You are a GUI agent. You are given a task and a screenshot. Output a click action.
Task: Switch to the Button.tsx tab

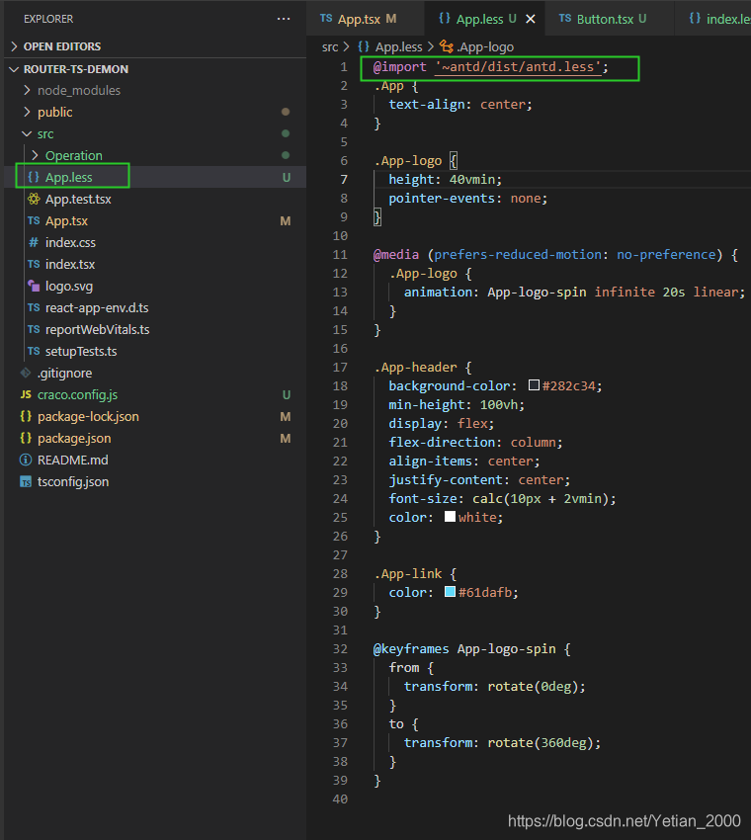click(610, 20)
